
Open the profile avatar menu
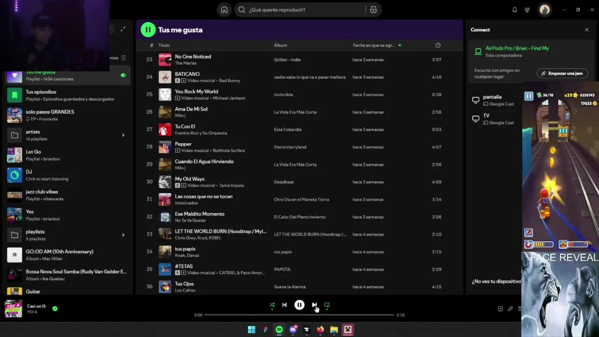coord(544,10)
